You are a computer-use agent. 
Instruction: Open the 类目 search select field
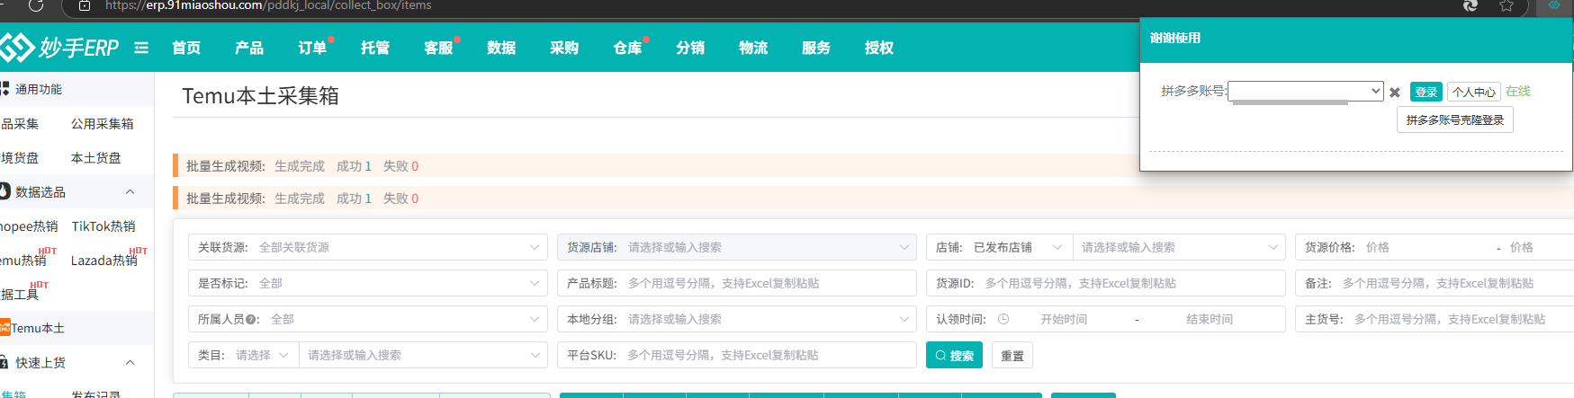pyautogui.click(x=423, y=355)
